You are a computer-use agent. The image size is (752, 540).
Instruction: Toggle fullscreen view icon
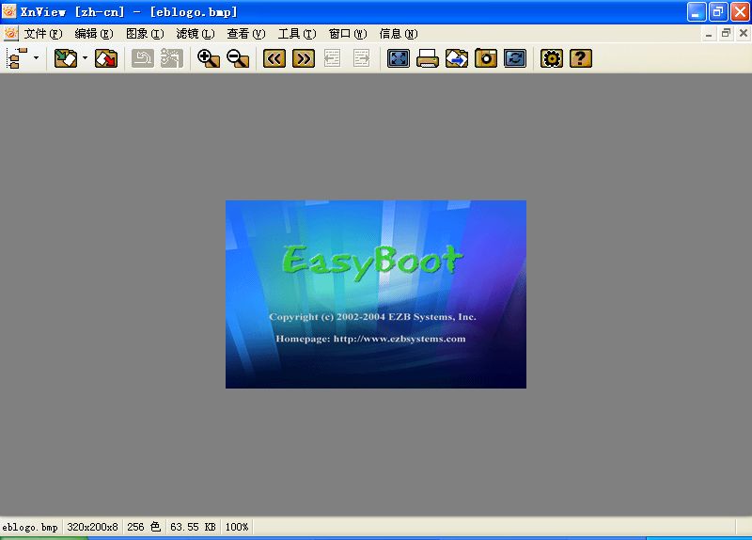(399, 58)
